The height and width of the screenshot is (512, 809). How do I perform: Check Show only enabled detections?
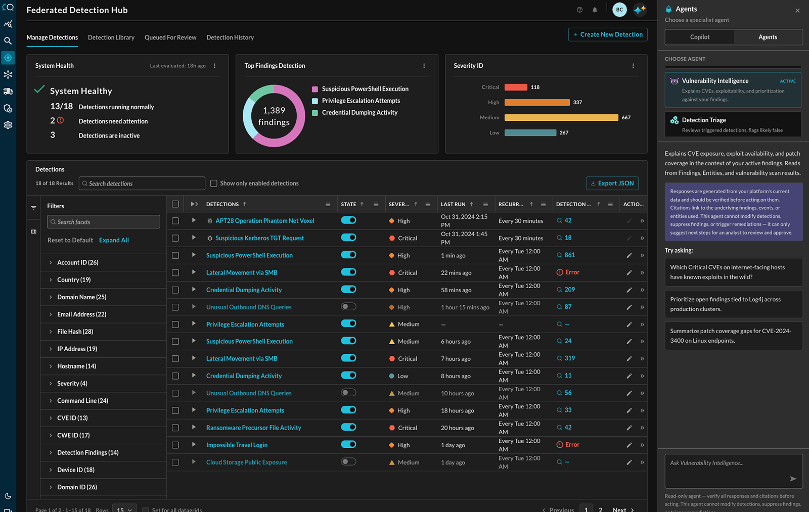tap(213, 183)
